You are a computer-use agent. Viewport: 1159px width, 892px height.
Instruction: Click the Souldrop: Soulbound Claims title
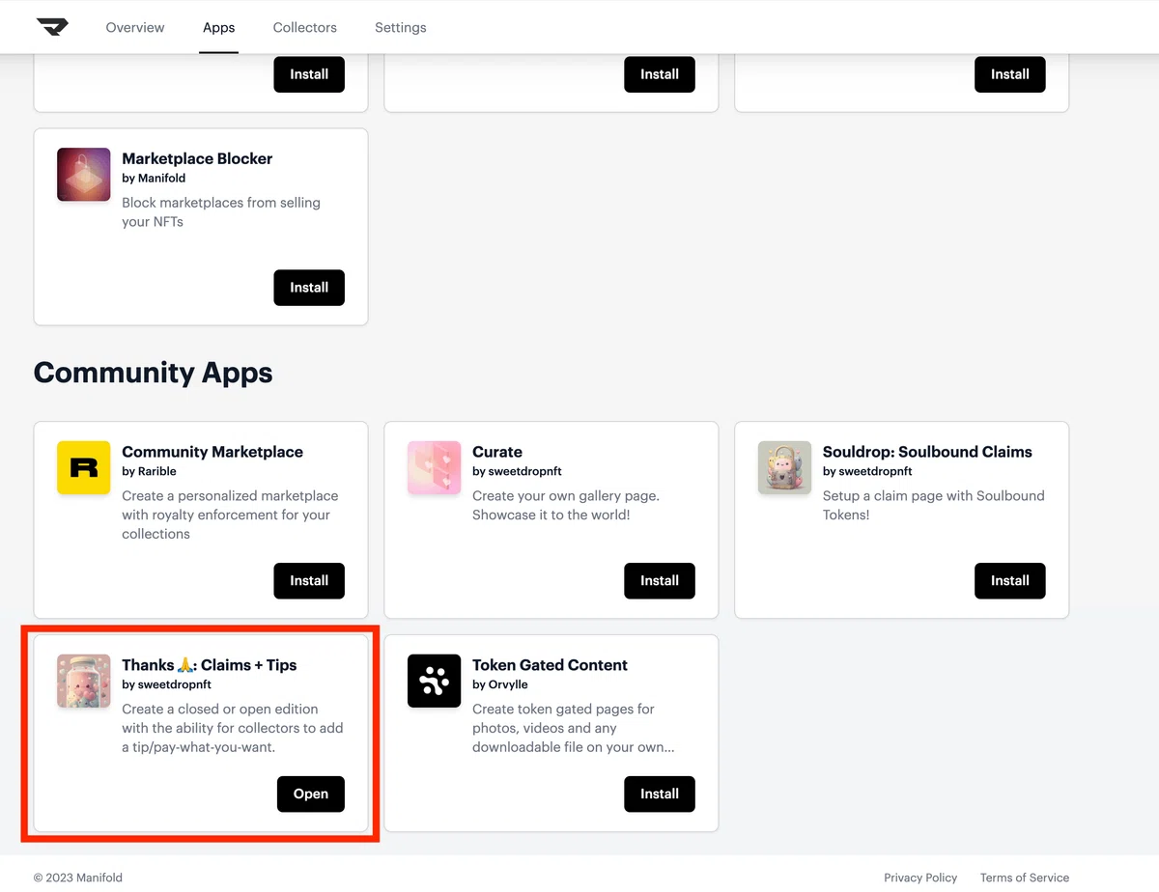tap(927, 452)
